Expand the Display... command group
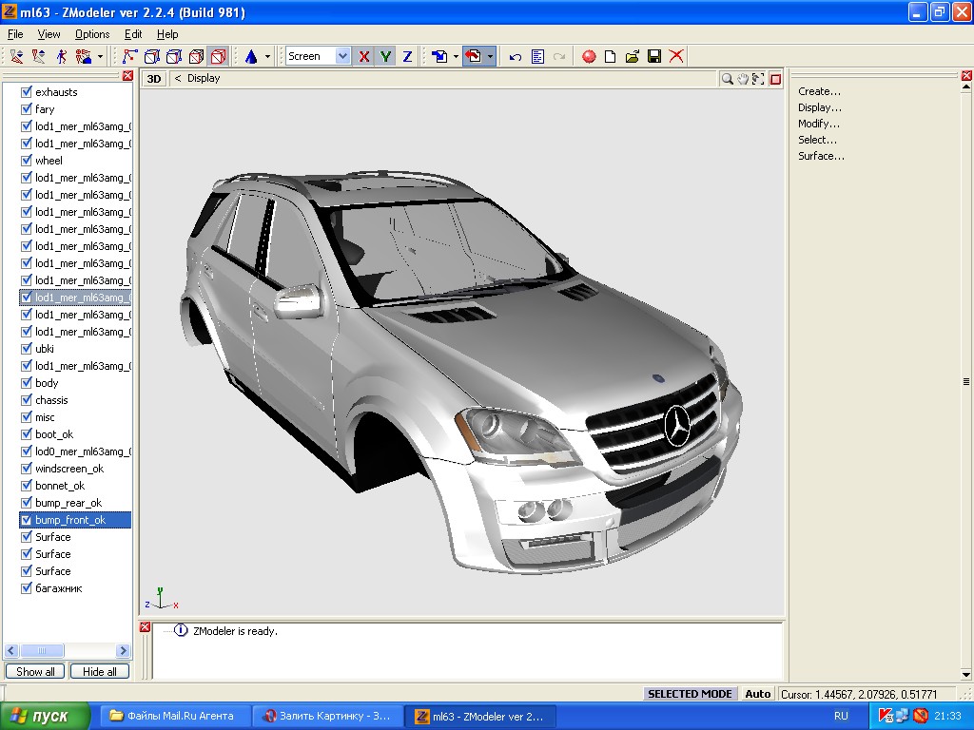The width and height of the screenshot is (974, 730). (x=820, y=107)
